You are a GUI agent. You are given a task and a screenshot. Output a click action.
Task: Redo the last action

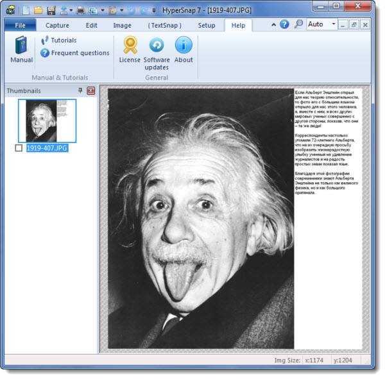click(144, 10)
